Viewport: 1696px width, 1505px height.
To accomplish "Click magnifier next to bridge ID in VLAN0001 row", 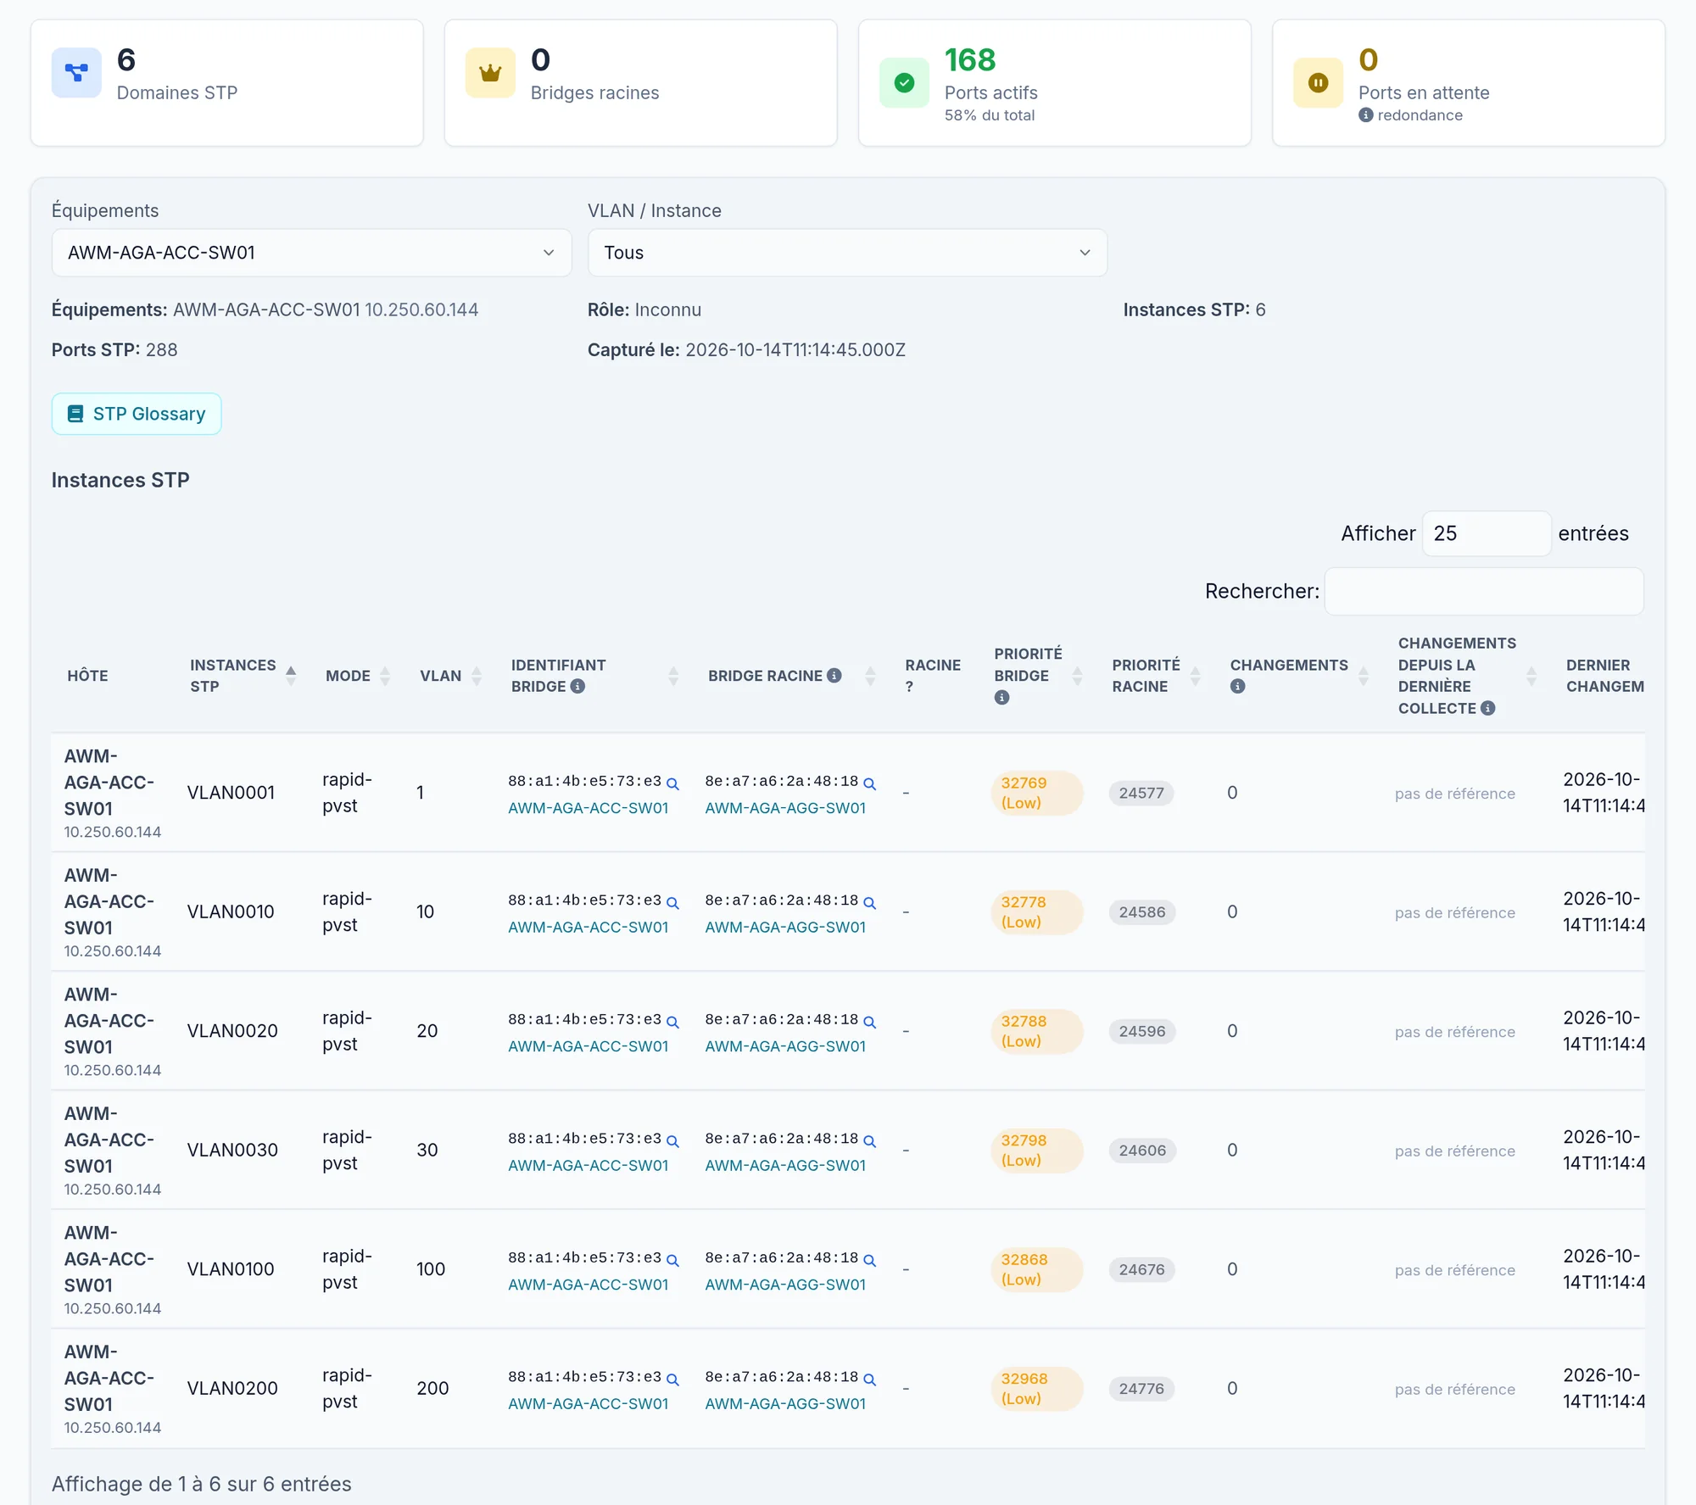I will pyautogui.click(x=672, y=783).
